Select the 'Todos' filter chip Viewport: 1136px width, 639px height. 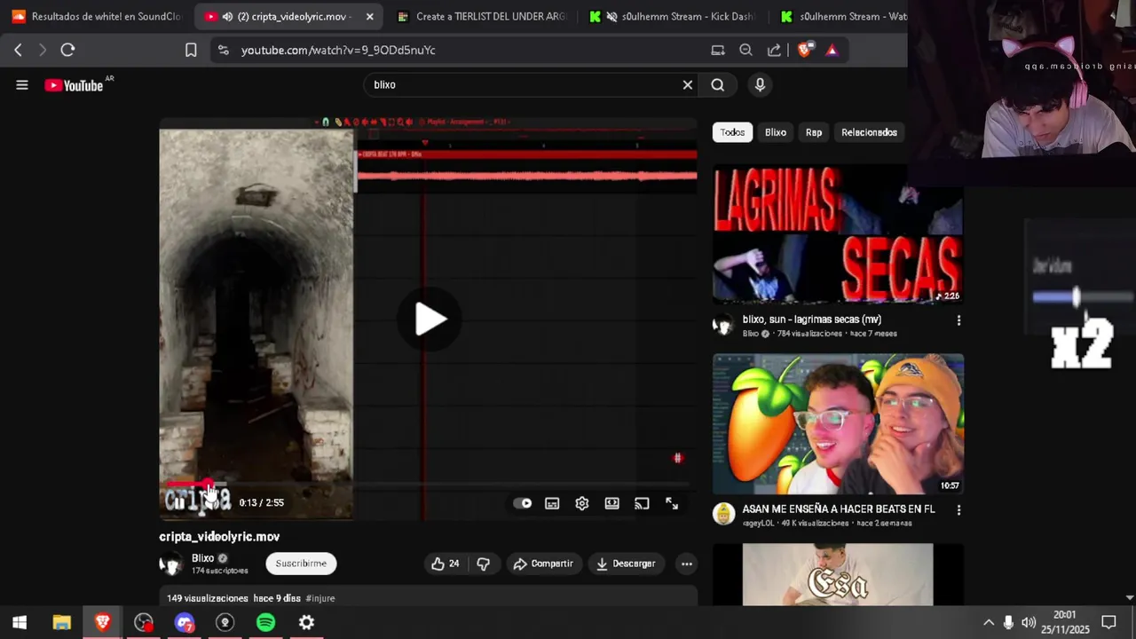click(732, 132)
